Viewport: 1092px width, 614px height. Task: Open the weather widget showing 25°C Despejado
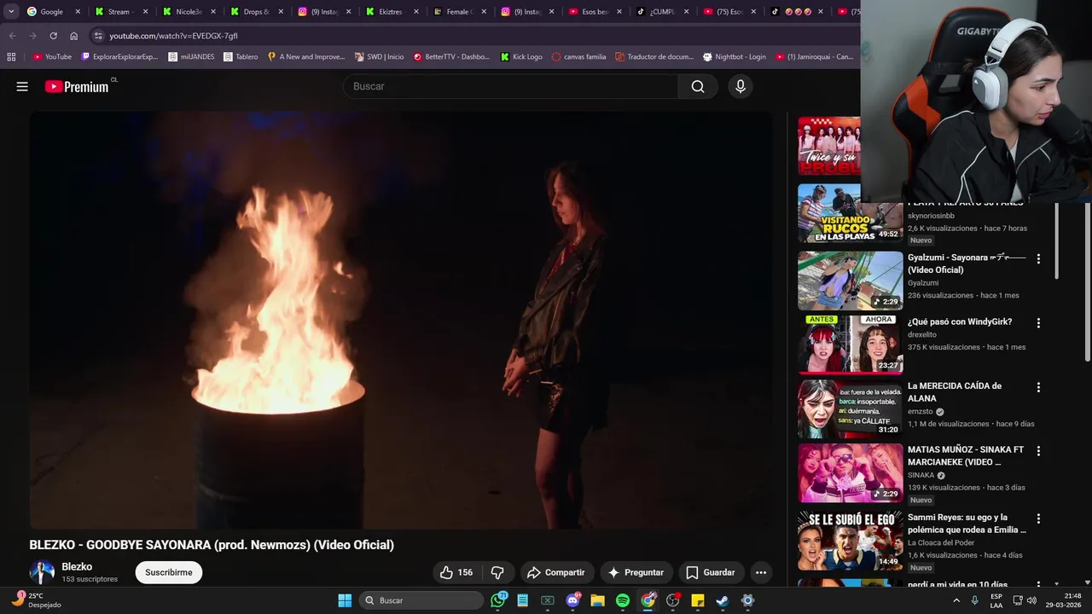[x=36, y=600]
